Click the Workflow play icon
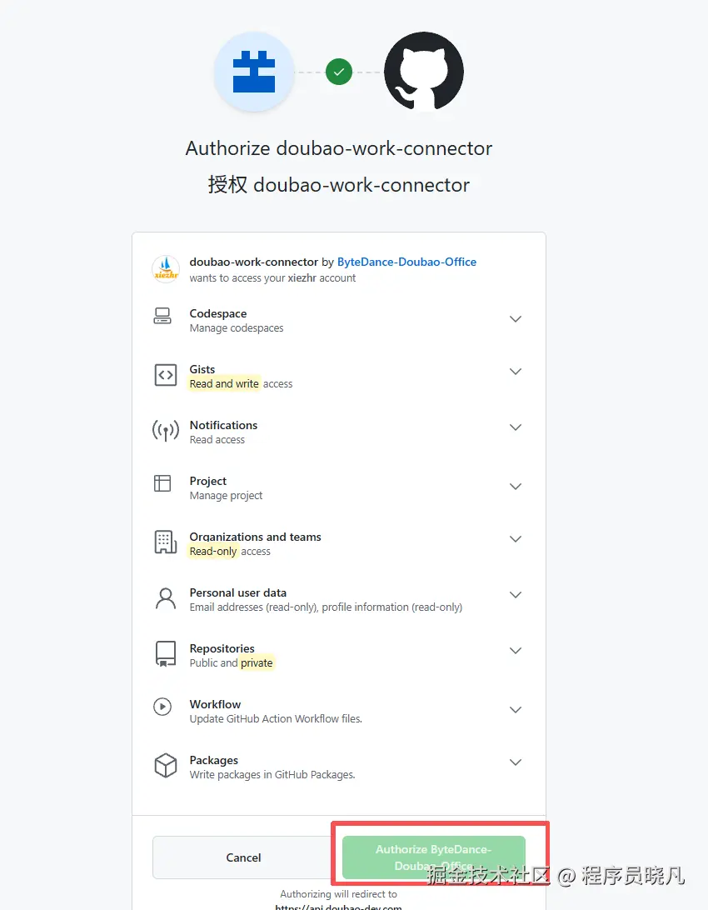 162,707
